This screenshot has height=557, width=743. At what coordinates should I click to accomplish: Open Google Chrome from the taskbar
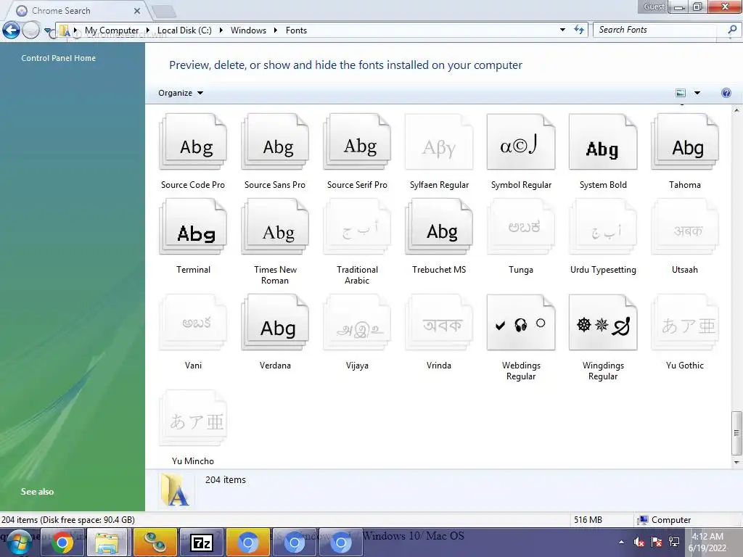pyautogui.click(x=62, y=542)
